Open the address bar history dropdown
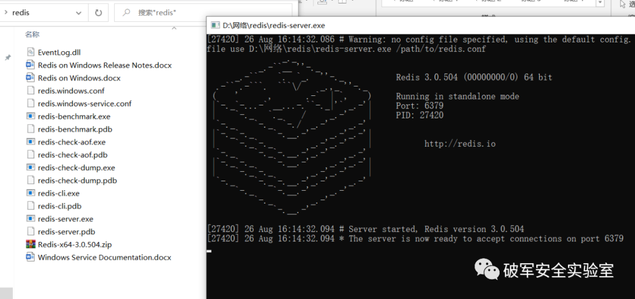 pos(79,13)
